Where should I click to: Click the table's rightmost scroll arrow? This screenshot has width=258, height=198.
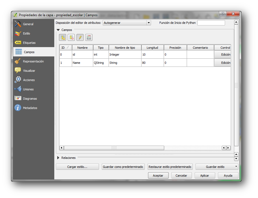[228, 148]
